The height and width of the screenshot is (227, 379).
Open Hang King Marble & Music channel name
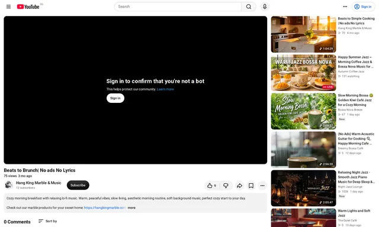click(38, 183)
